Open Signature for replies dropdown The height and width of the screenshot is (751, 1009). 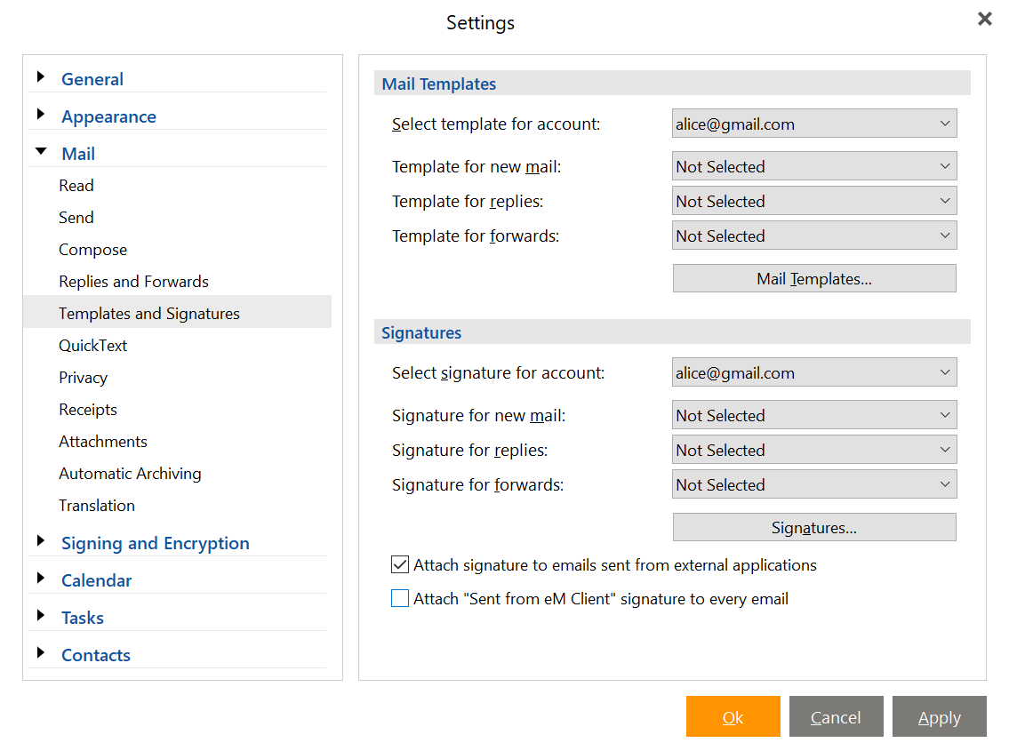pos(814,450)
